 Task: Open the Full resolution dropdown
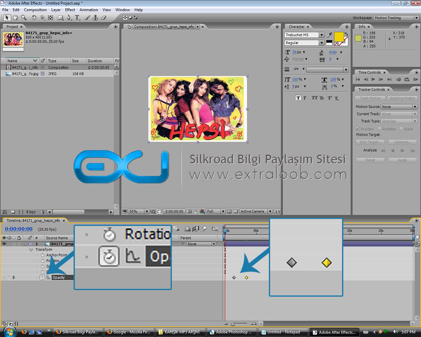pos(215,211)
